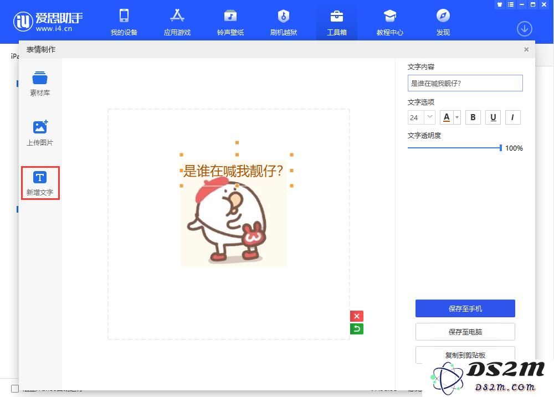Switch to 应用游戏 section
The image size is (554, 397).
coord(177,22)
